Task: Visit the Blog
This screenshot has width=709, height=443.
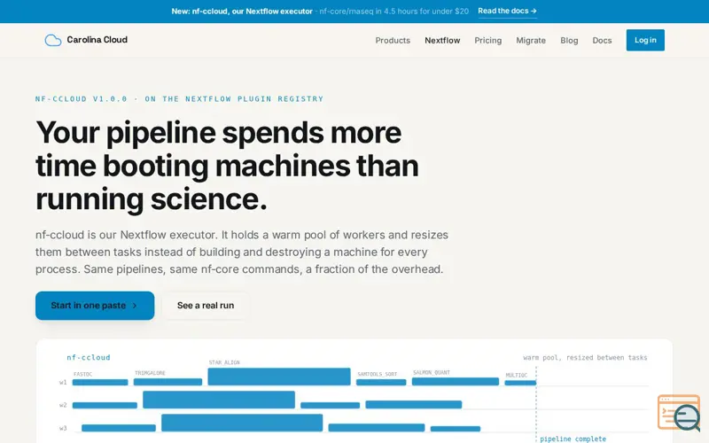Action: 569,40
